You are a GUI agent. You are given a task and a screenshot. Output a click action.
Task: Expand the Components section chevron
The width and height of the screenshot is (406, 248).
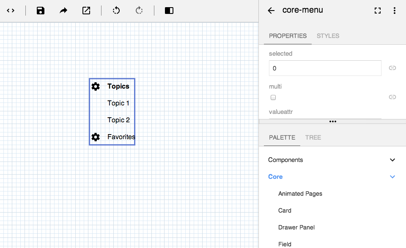pos(392,160)
